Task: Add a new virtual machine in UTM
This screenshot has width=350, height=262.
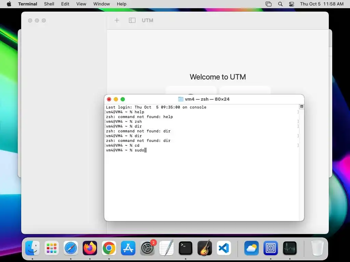Action: pos(117,20)
